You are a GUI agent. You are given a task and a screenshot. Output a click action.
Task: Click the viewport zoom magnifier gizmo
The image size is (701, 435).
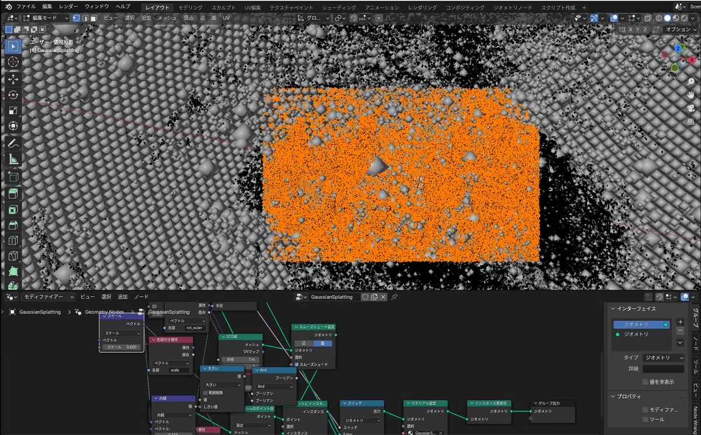[691, 81]
